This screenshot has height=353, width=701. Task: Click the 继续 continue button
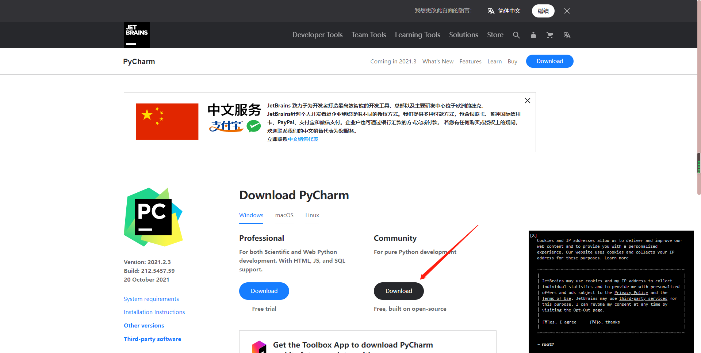click(x=543, y=11)
